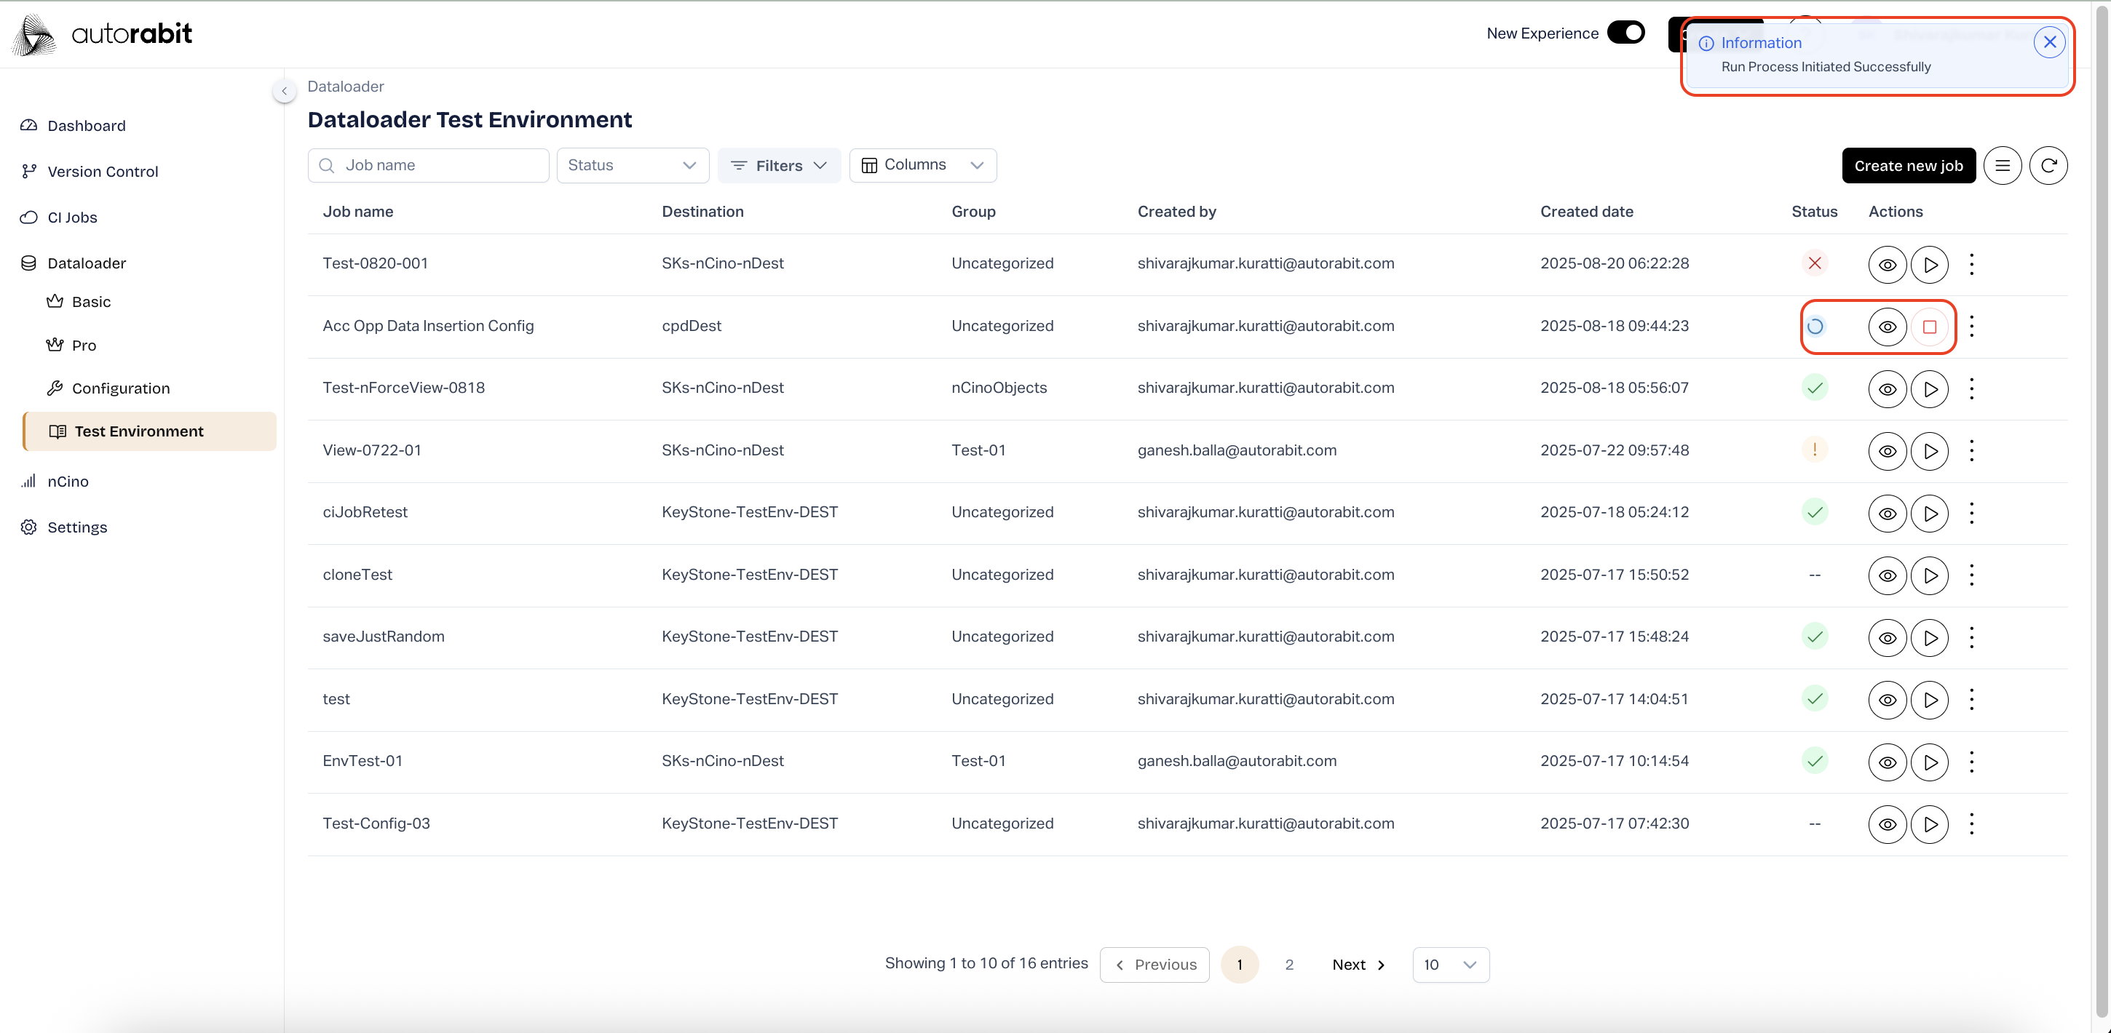Run the Test-0820-001 job
This screenshot has width=2111, height=1033.
pyautogui.click(x=1929, y=265)
